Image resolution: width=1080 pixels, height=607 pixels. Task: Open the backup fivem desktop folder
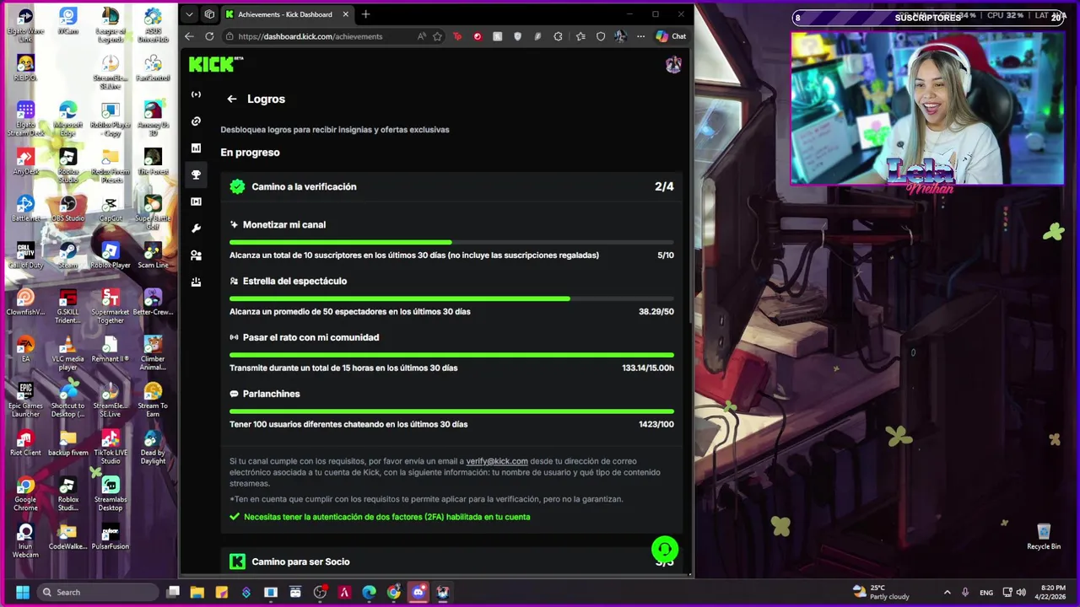67,443
